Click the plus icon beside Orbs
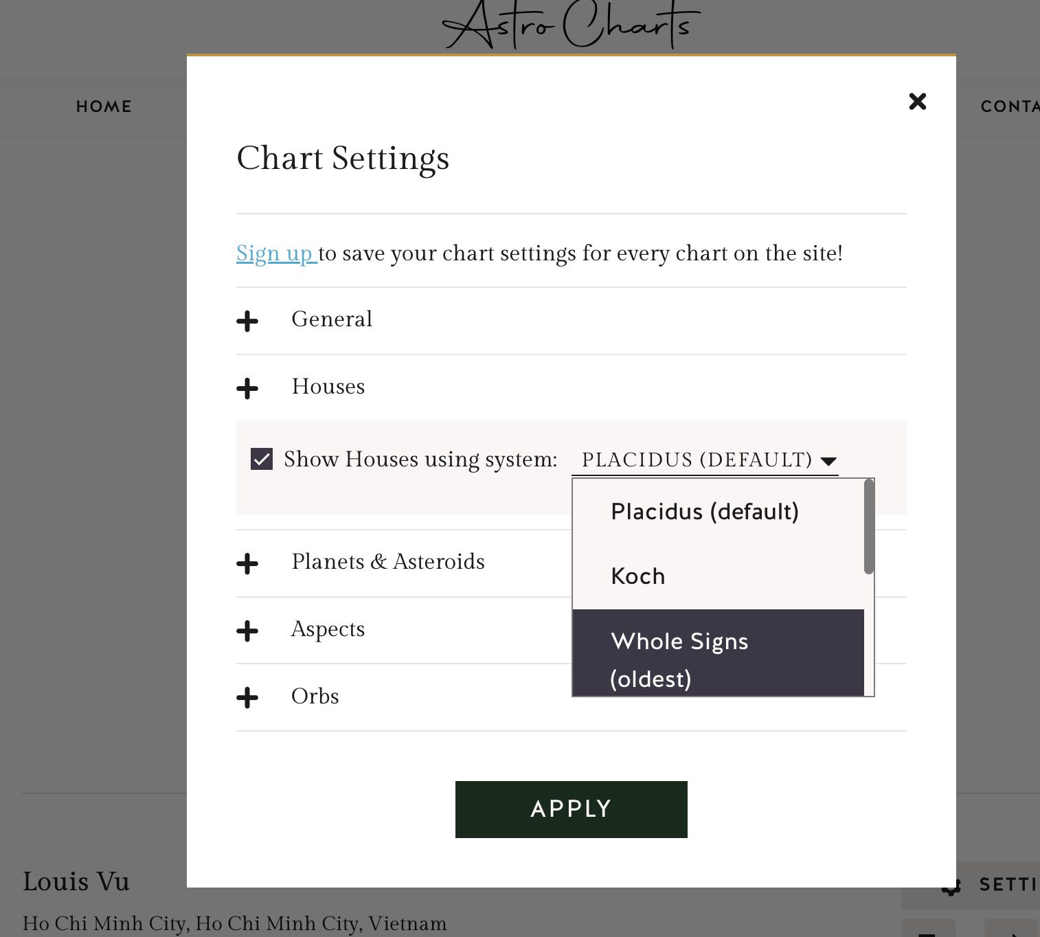 coord(247,698)
